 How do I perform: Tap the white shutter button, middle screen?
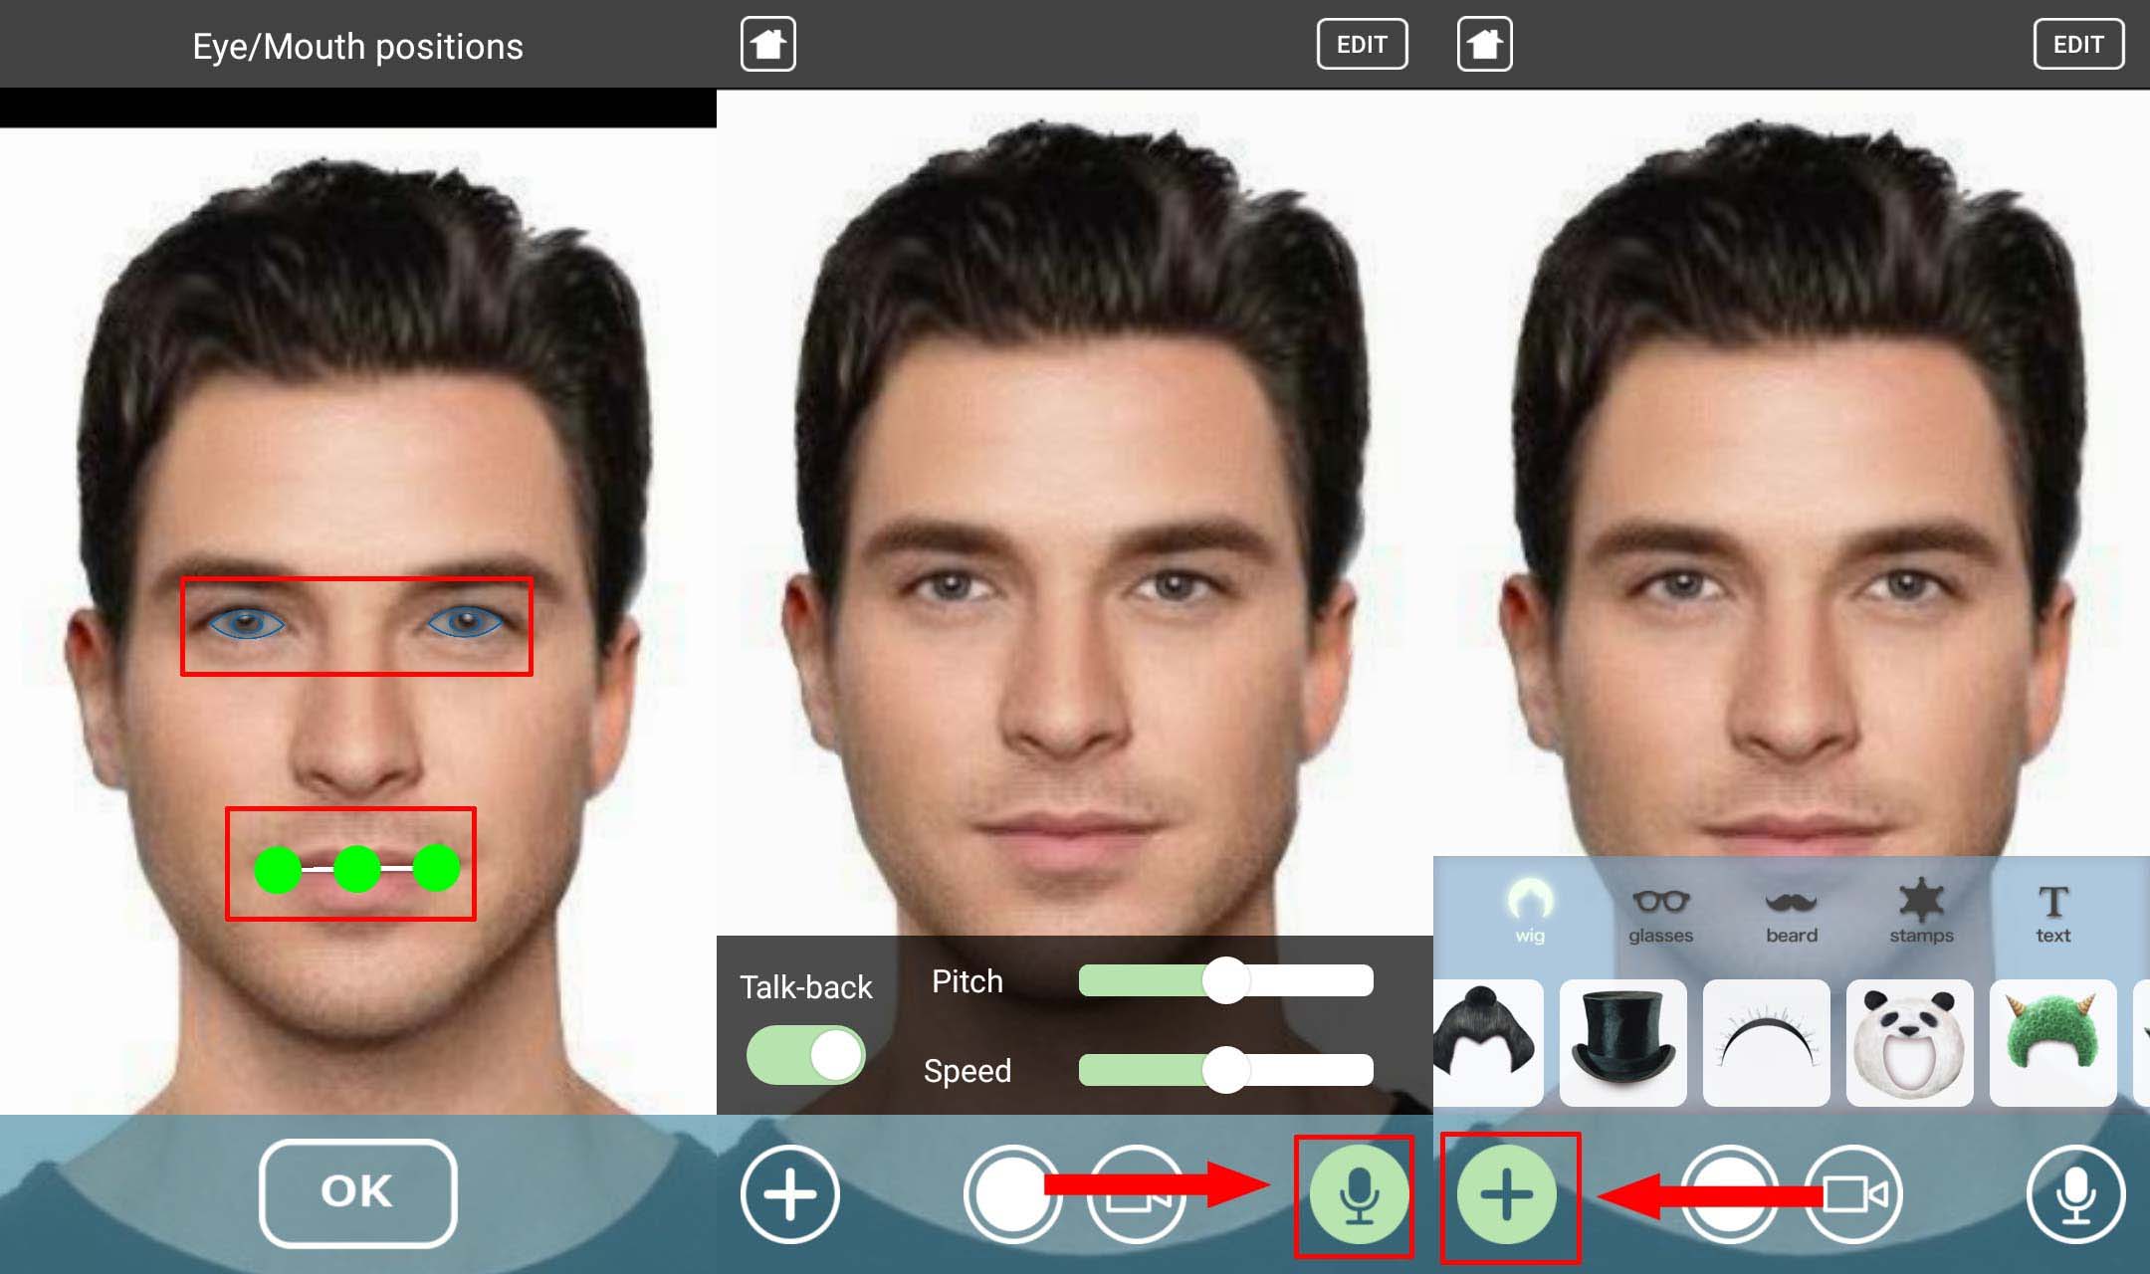(1011, 1194)
